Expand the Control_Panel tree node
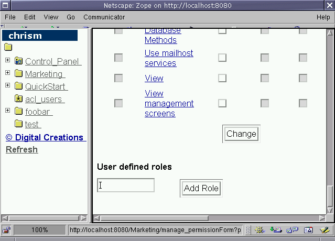335x241 pixels. 8,60
